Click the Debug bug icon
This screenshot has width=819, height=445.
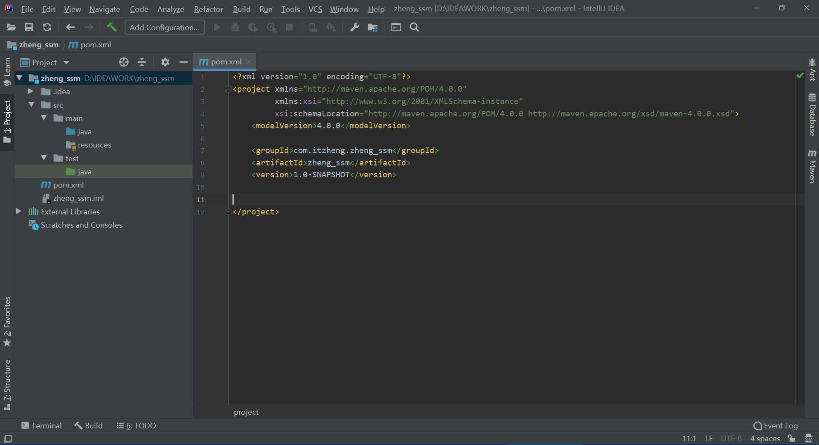click(x=235, y=27)
